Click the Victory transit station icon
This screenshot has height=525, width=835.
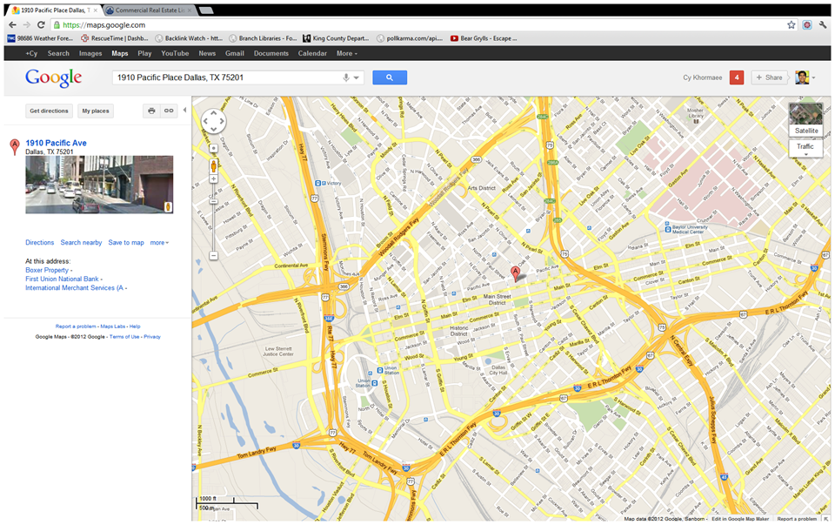point(318,183)
